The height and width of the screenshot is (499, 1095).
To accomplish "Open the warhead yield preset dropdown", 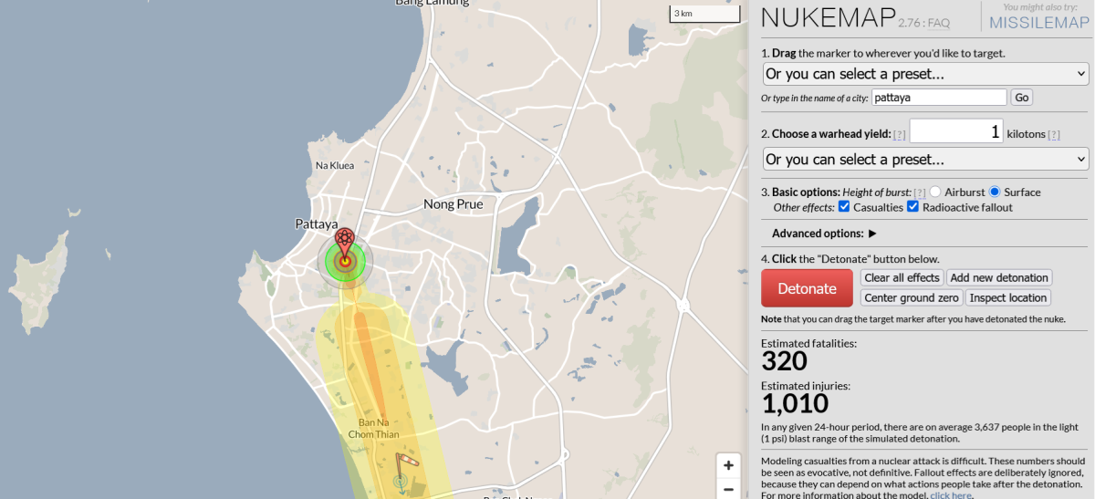I will (925, 159).
